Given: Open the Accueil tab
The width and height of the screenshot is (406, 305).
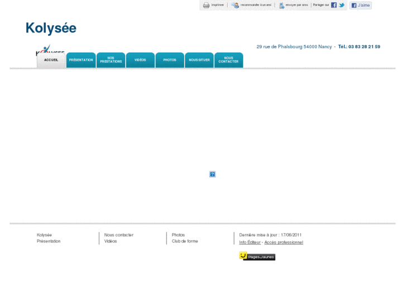Looking at the screenshot, I should 51,60.
